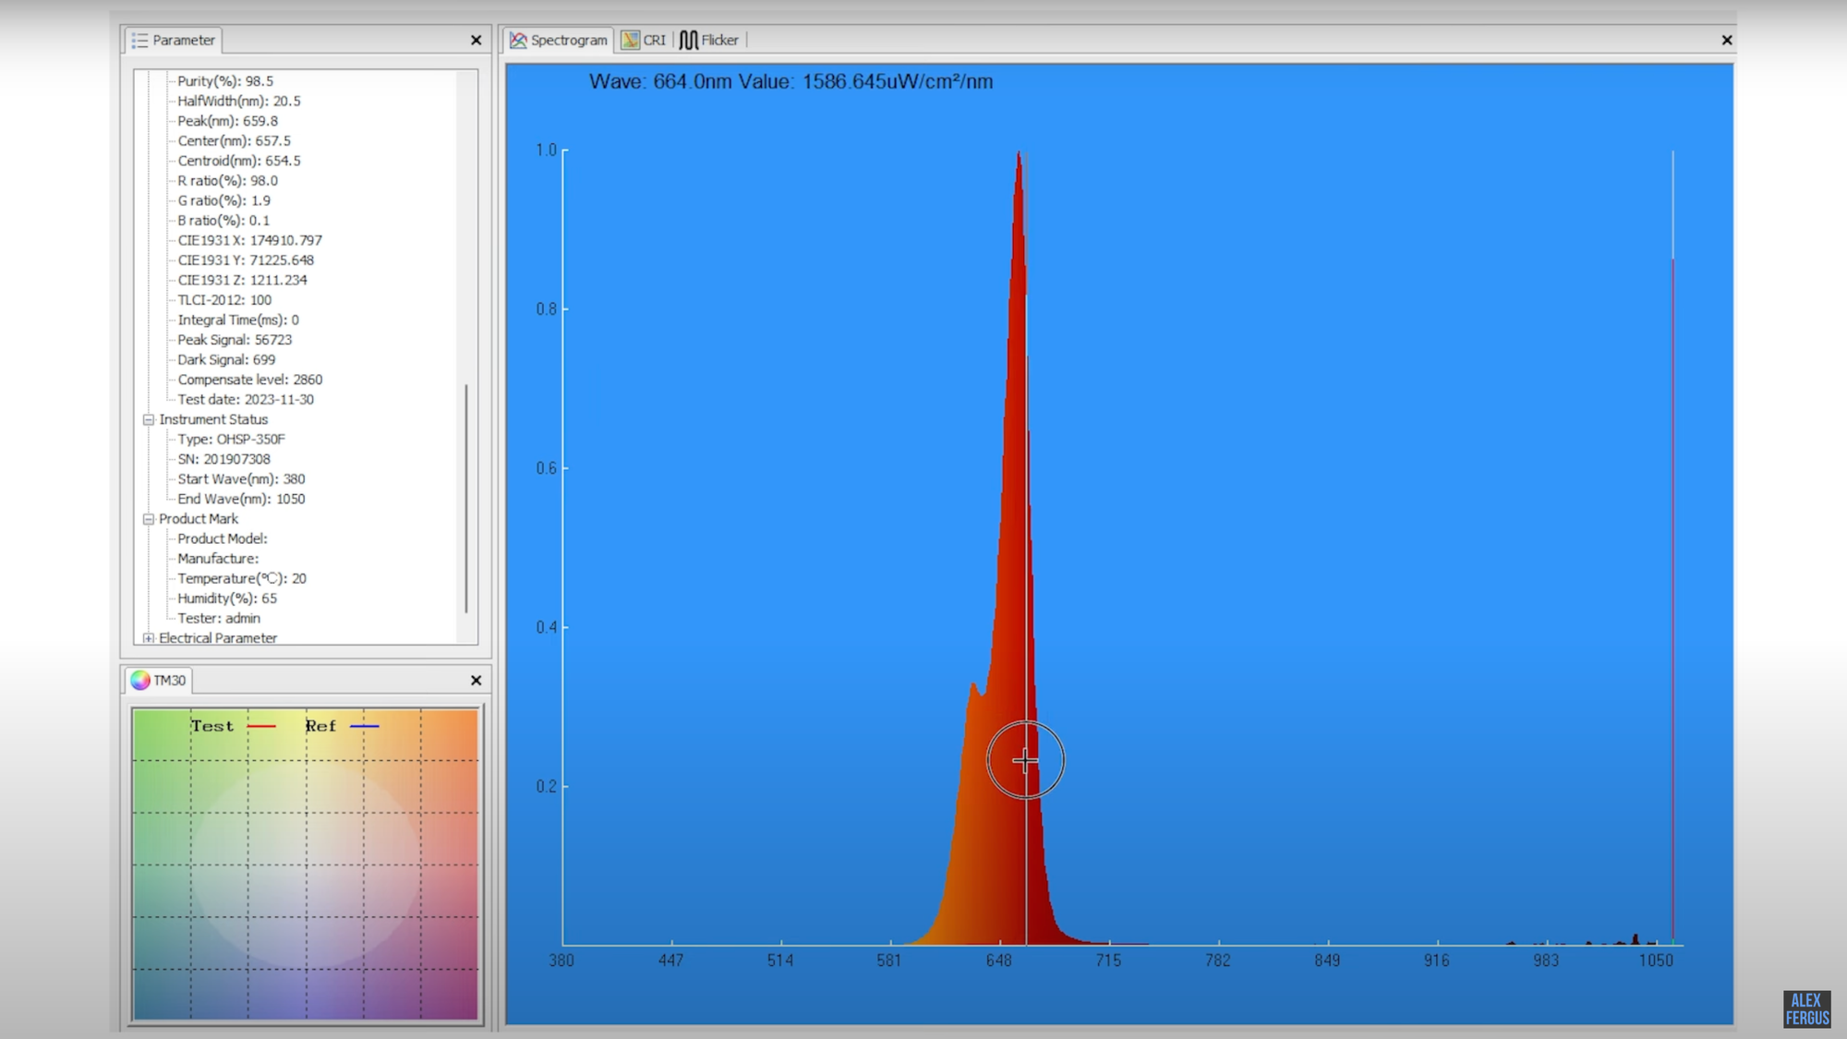This screenshot has height=1039, width=1847.
Task: Select the Type: OHSP-350F item
Action: pos(231,440)
